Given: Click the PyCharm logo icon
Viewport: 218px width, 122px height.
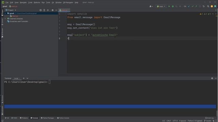Looking at the screenshot, I should 3,2.
